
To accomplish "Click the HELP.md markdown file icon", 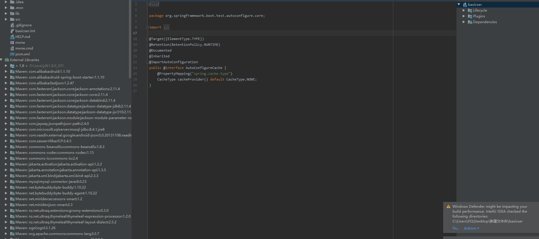I will (x=12, y=37).
